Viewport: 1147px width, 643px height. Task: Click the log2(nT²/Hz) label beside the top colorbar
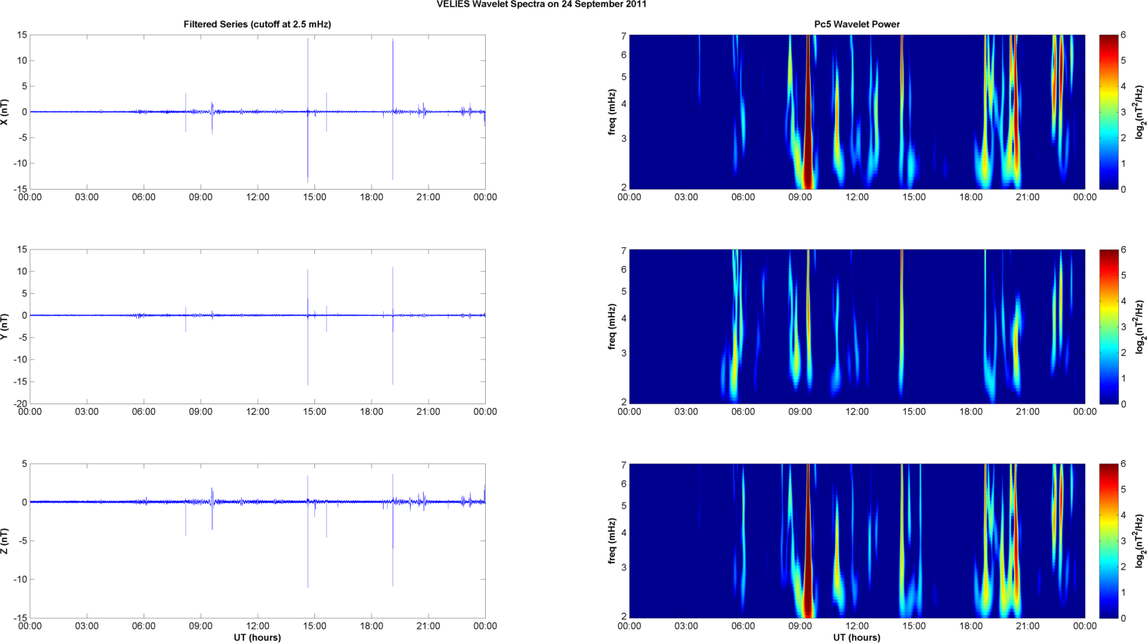[1140, 112]
